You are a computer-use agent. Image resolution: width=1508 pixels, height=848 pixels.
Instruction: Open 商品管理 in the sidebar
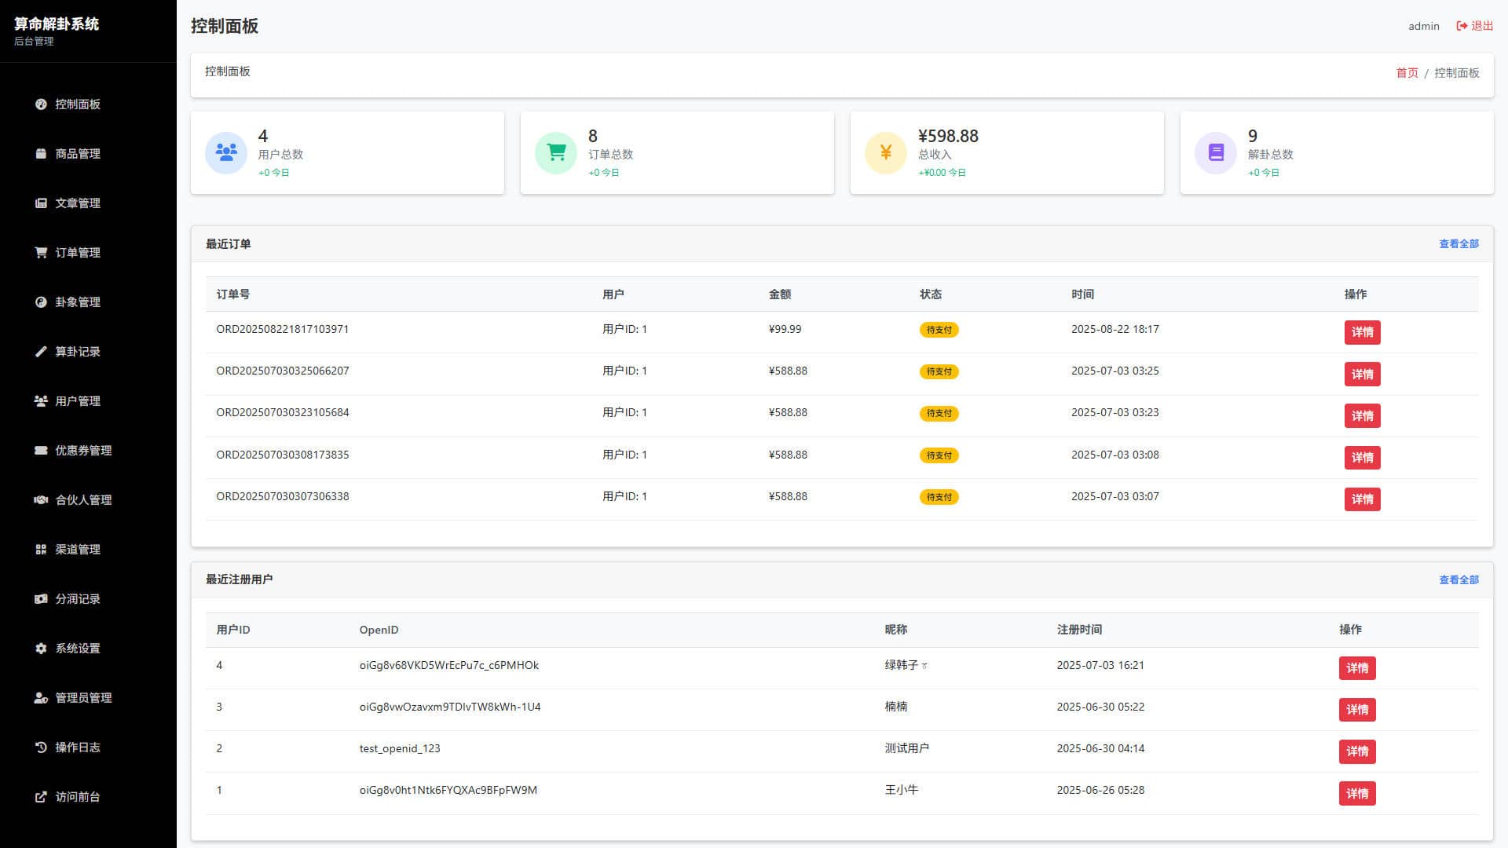click(x=78, y=154)
